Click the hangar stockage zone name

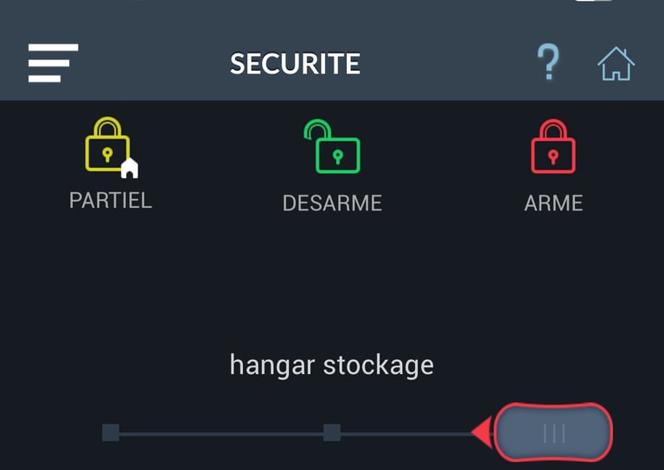(x=332, y=364)
